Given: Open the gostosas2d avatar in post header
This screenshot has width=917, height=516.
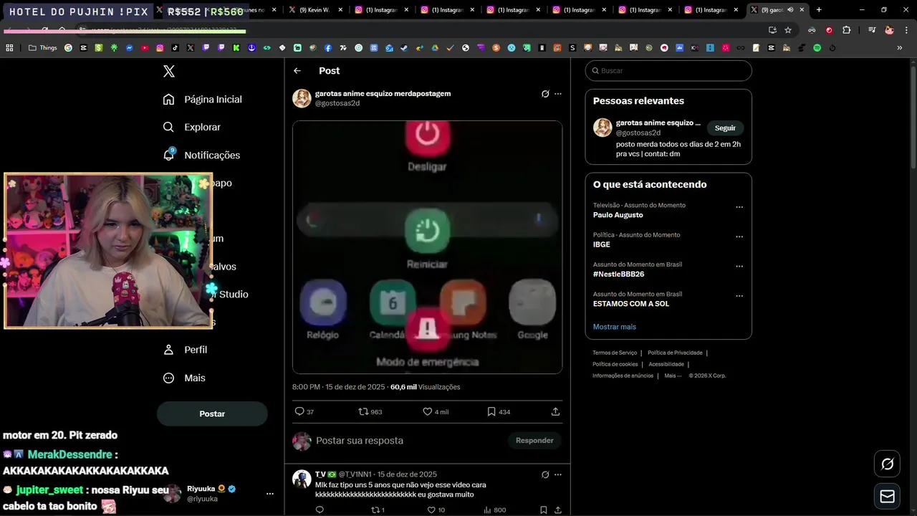Looking at the screenshot, I should (302, 98).
